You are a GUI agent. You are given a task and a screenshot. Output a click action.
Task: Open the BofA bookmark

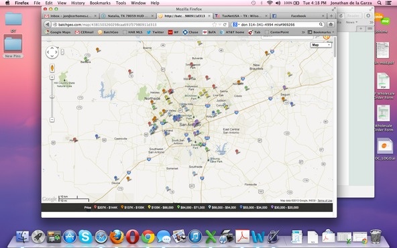click(209, 32)
